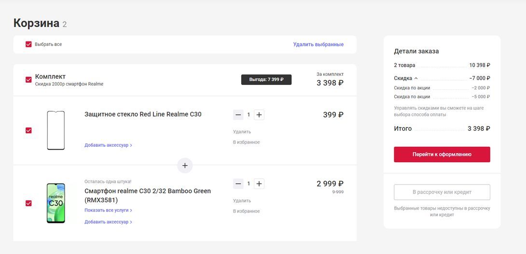Image resolution: width=526 pixels, height=254 pixels.
Task: Click the round plus between bundle items
Action: click(185, 166)
